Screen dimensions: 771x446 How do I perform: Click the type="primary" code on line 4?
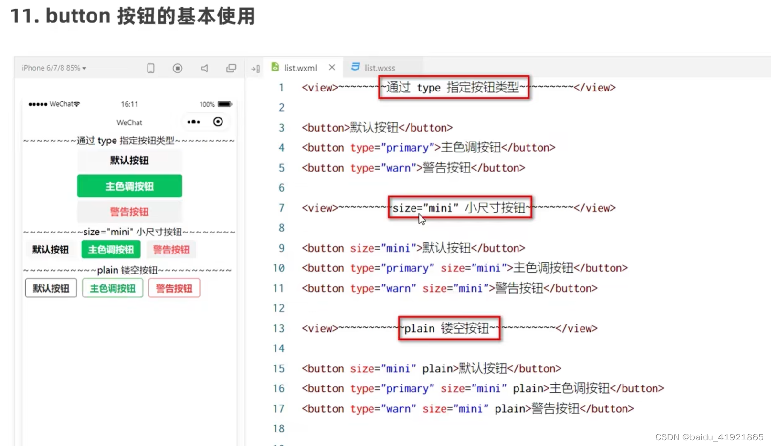(392, 148)
